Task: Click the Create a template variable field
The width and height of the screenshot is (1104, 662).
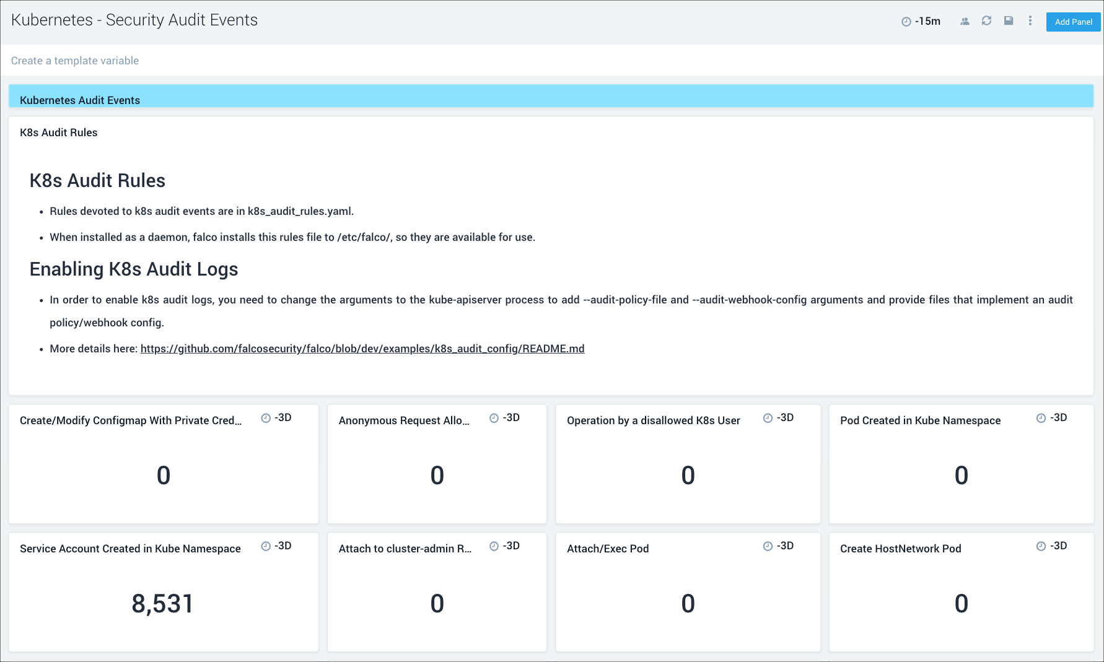Action: [75, 61]
